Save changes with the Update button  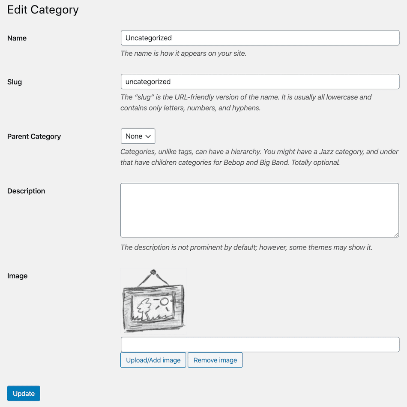[x=24, y=394]
